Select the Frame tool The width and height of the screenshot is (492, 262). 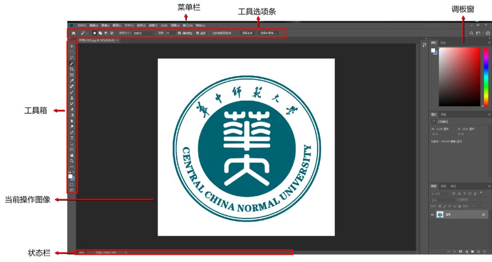[x=72, y=75]
